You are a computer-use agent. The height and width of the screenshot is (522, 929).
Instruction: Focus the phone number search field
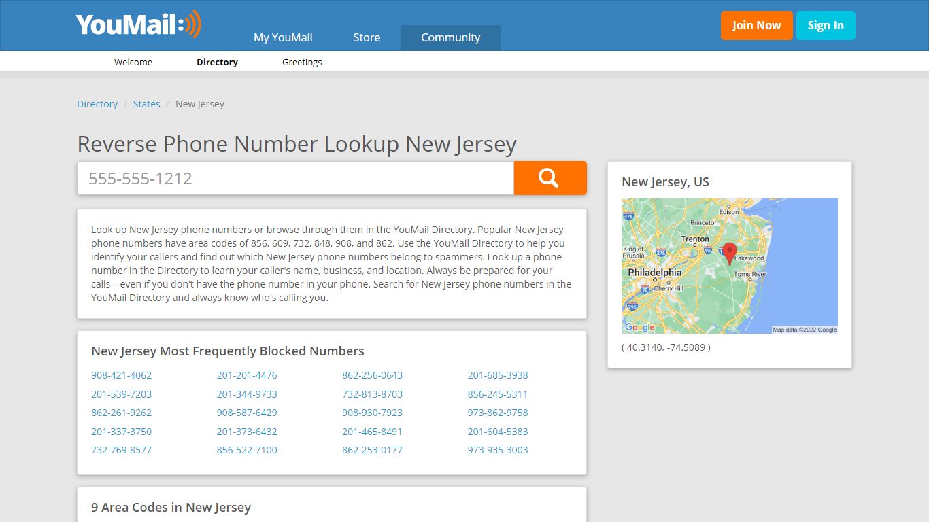[295, 178]
